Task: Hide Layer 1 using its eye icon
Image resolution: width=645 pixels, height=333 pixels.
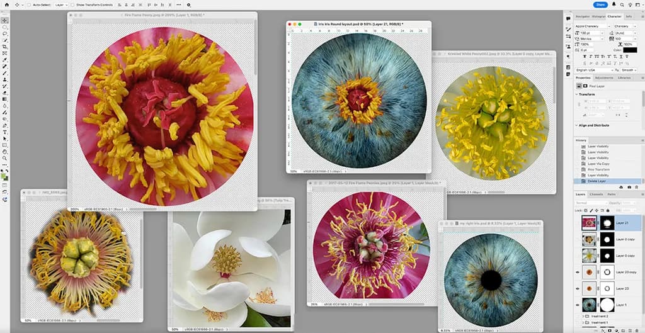Action: pos(578,305)
